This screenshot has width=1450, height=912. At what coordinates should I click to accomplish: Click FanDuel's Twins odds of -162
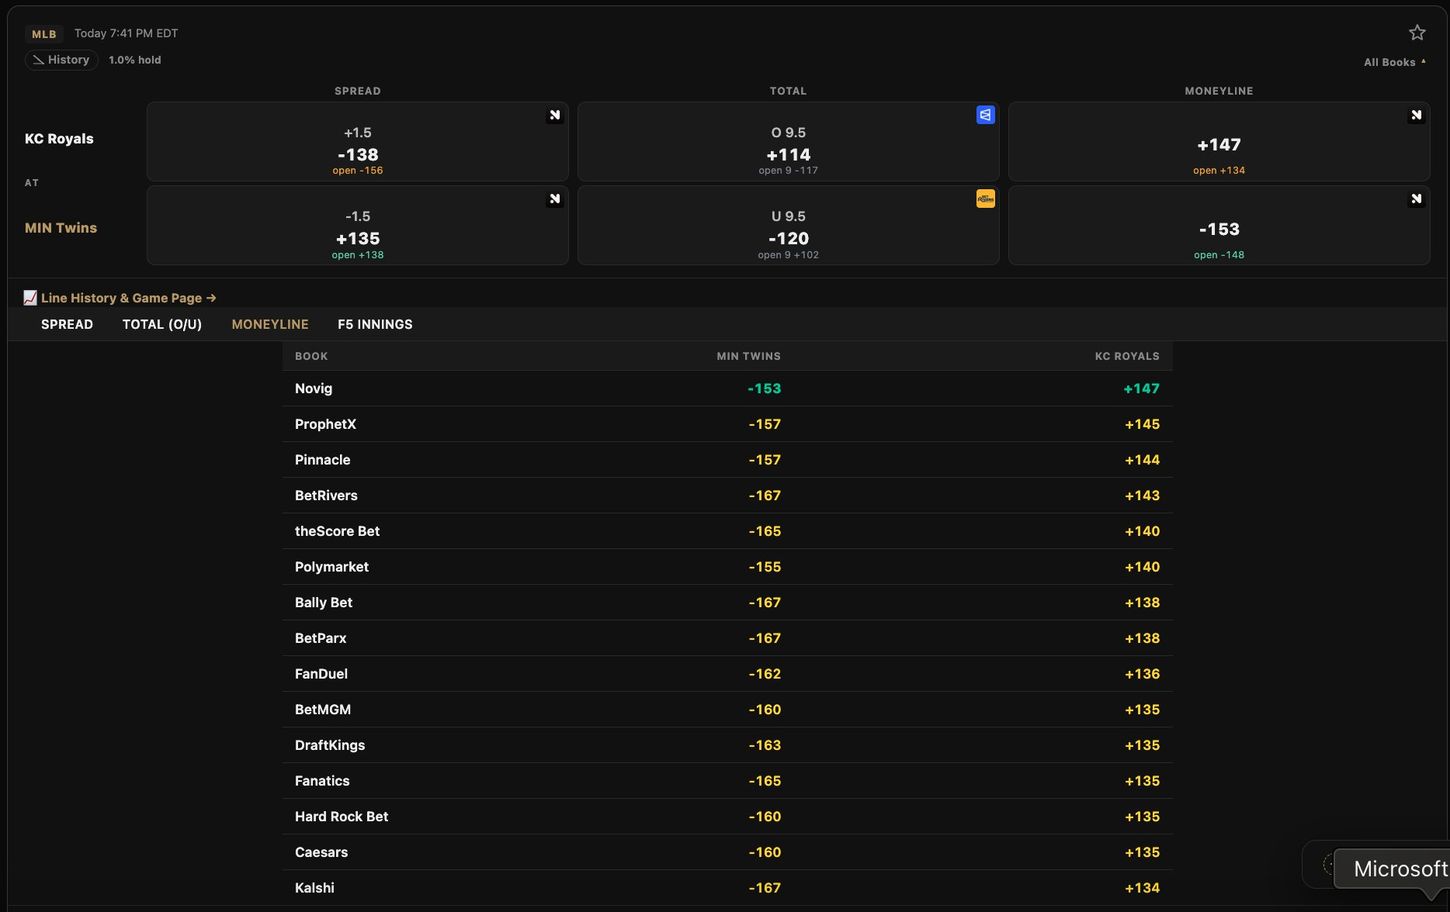pyautogui.click(x=765, y=674)
